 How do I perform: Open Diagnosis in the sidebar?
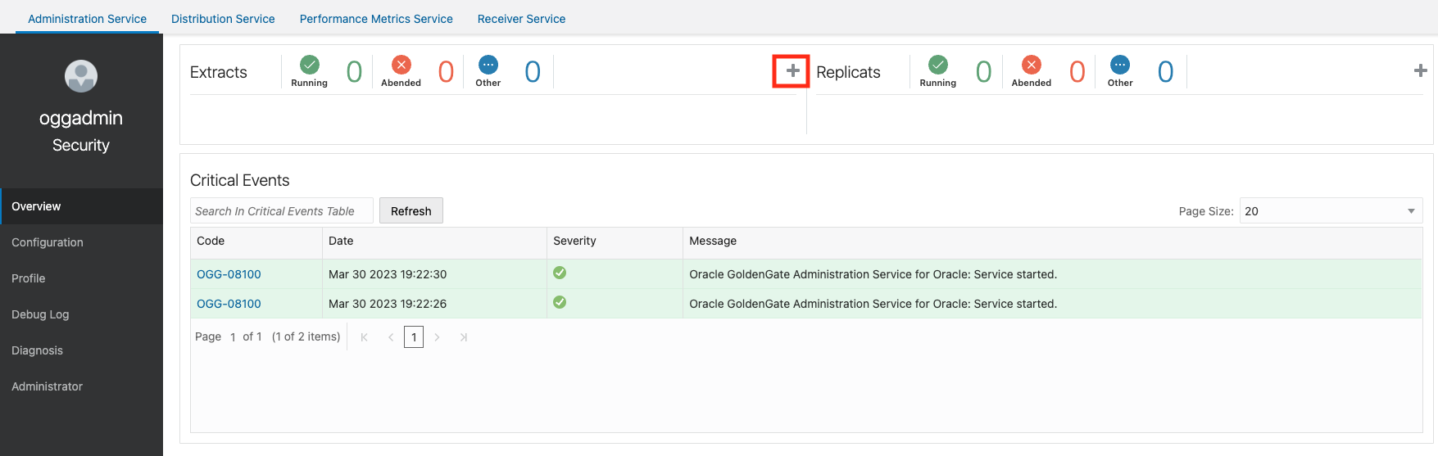[x=82, y=350]
